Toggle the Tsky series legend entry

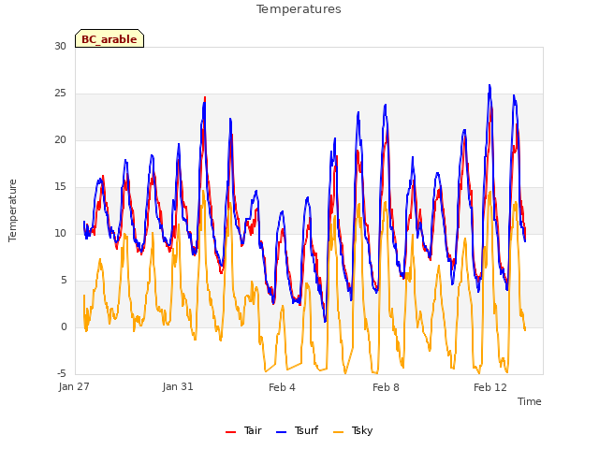point(353,430)
